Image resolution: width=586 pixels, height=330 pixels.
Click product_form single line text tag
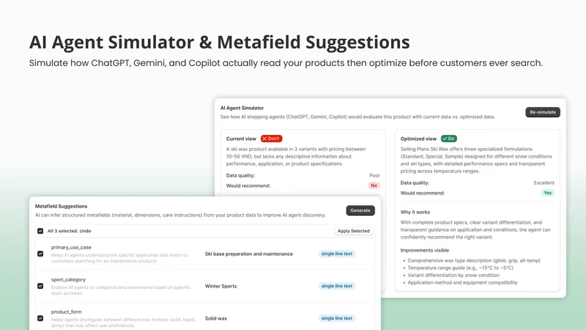[x=337, y=318]
